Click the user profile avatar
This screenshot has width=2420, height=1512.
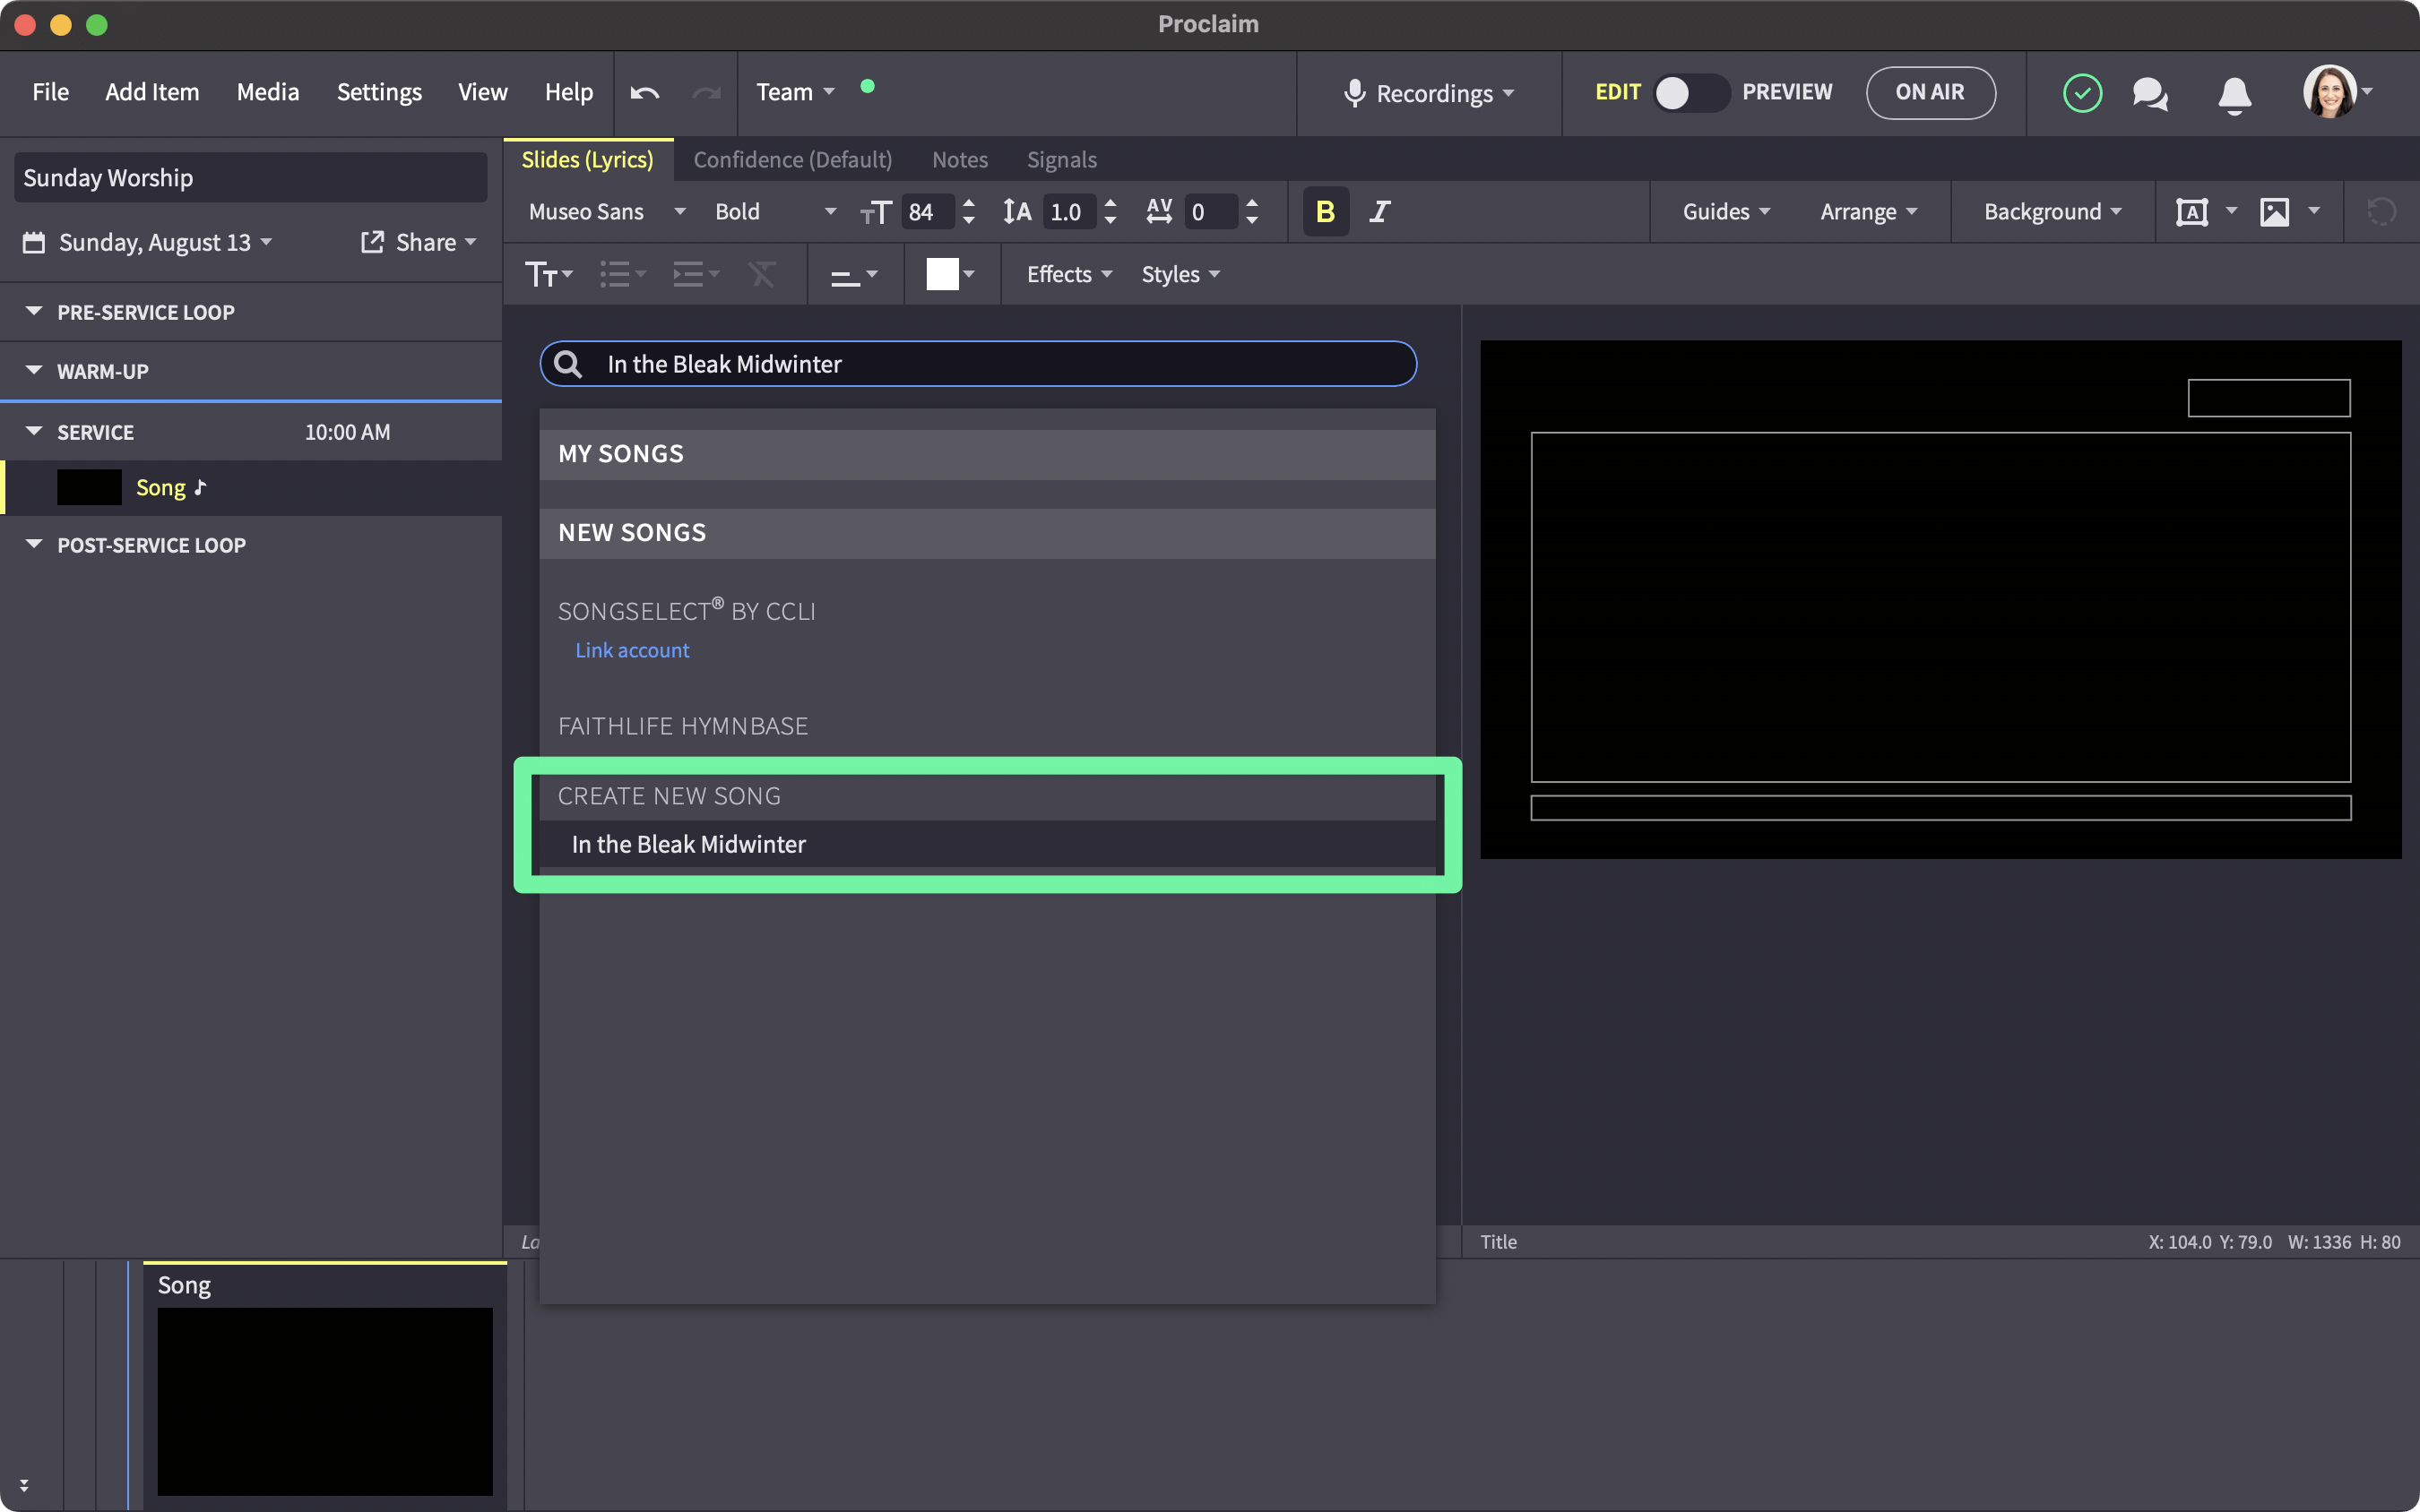(x=2330, y=92)
